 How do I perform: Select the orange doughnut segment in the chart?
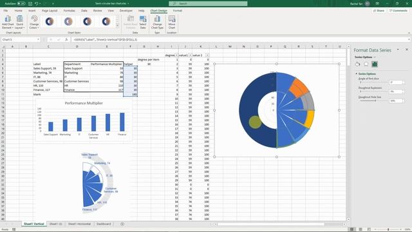pyautogui.click(x=299, y=88)
